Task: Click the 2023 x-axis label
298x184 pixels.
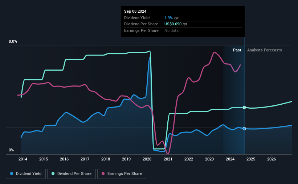Action: pyautogui.click(x=209, y=159)
